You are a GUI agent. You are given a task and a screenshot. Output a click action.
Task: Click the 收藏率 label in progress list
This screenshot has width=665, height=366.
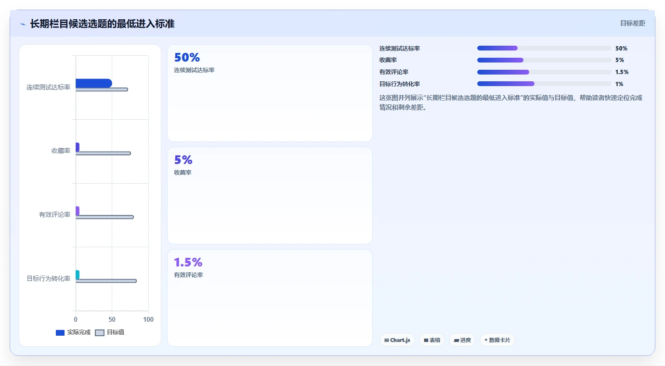pyautogui.click(x=388, y=60)
